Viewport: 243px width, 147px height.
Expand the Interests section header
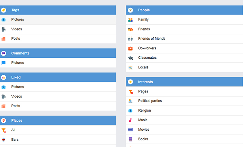(184, 82)
